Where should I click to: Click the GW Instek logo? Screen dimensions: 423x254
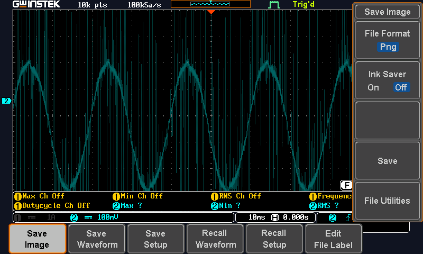click(x=36, y=4)
